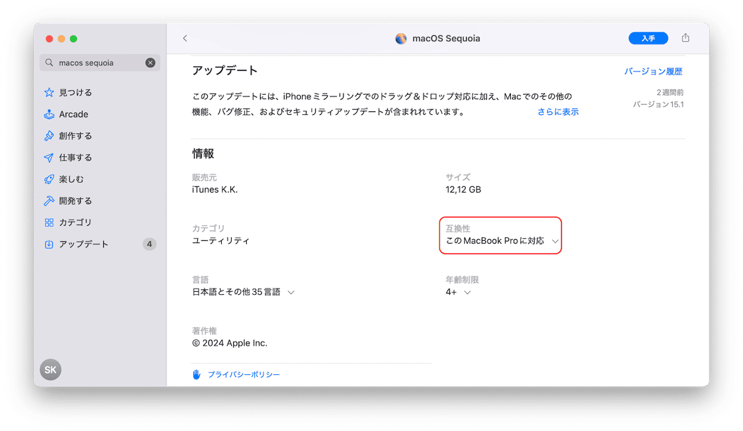Click the 創作する paintbrush icon

click(x=49, y=136)
